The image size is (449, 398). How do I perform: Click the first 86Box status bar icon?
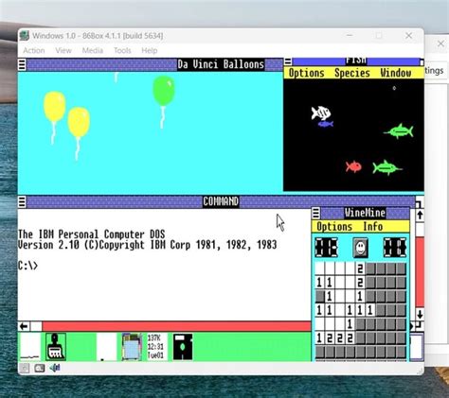click(x=25, y=368)
